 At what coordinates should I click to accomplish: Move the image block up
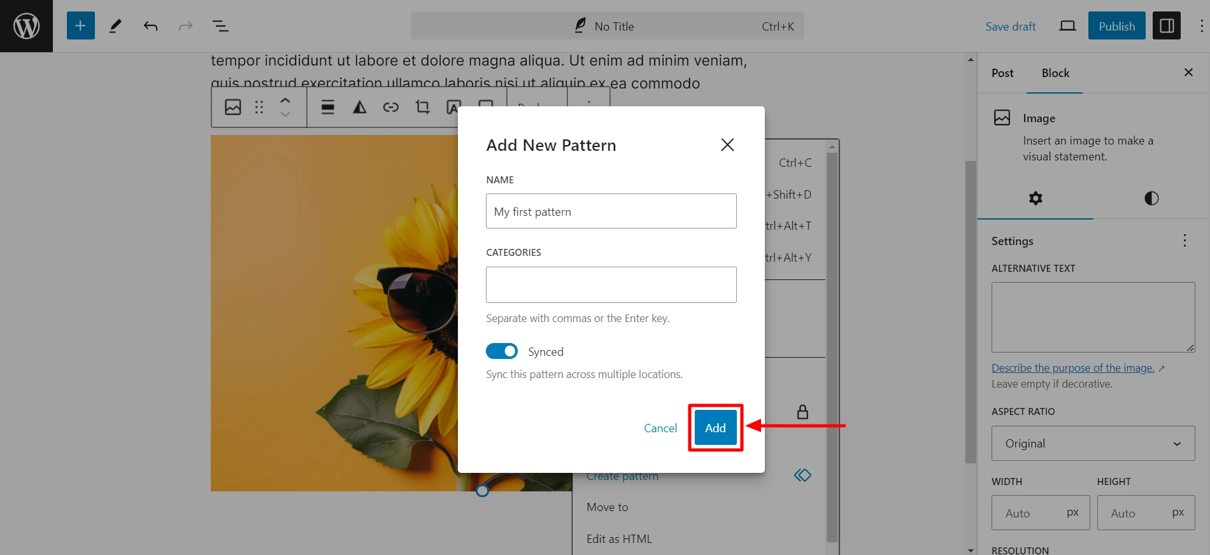coord(285,100)
